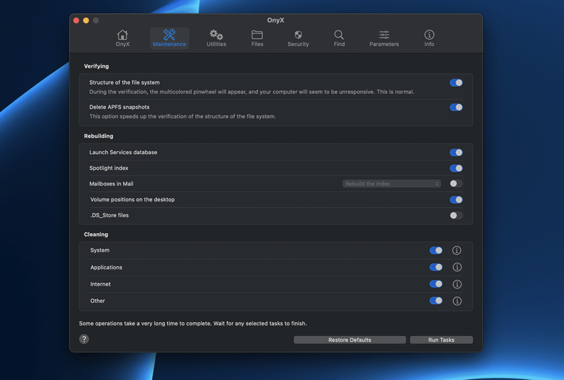The width and height of the screenshot is (564, 380).
Task: Show info for Other cleaning
Action: (x=457, y=301)
